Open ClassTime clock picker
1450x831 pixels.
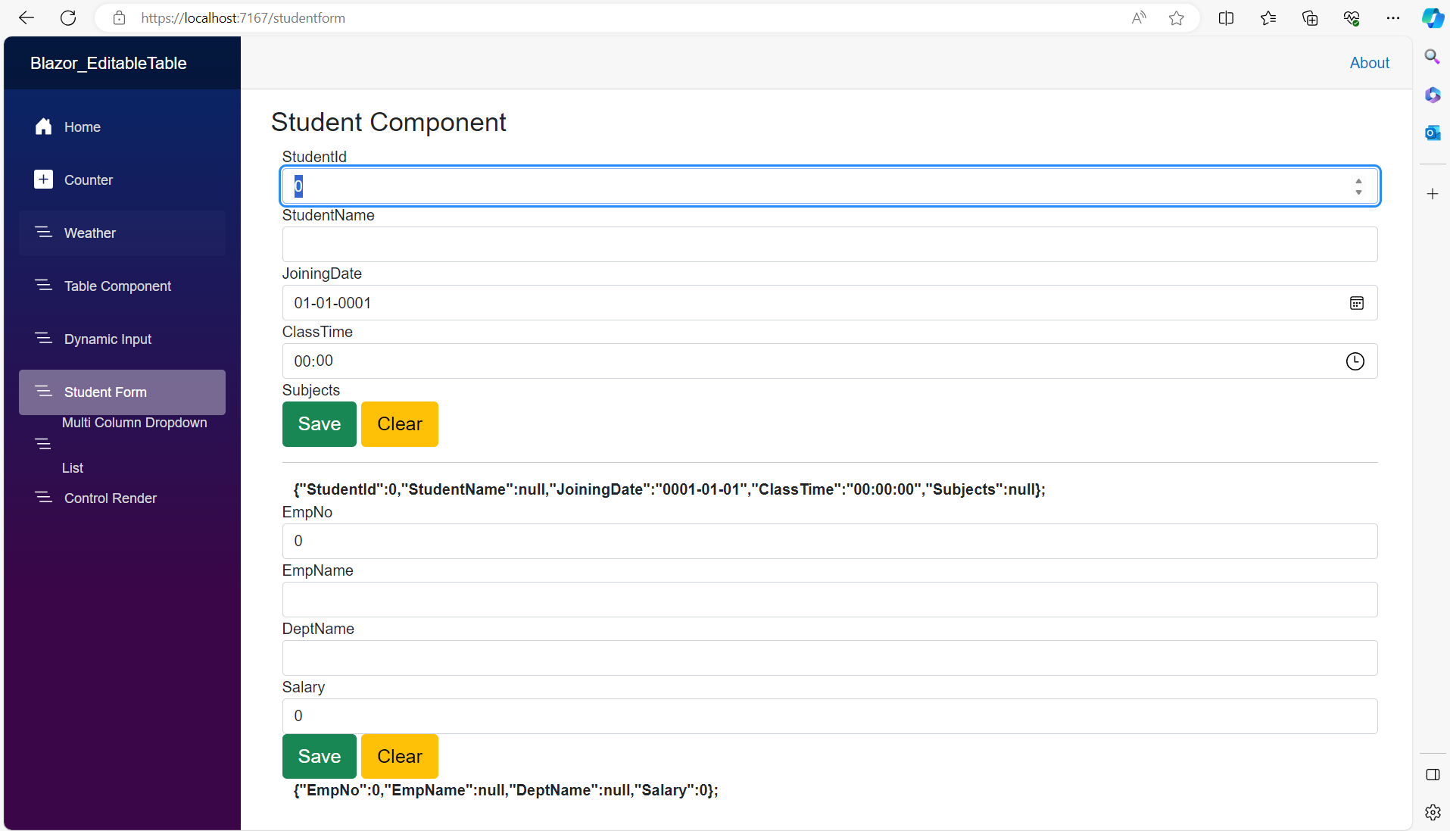[x=1355, y=361]
